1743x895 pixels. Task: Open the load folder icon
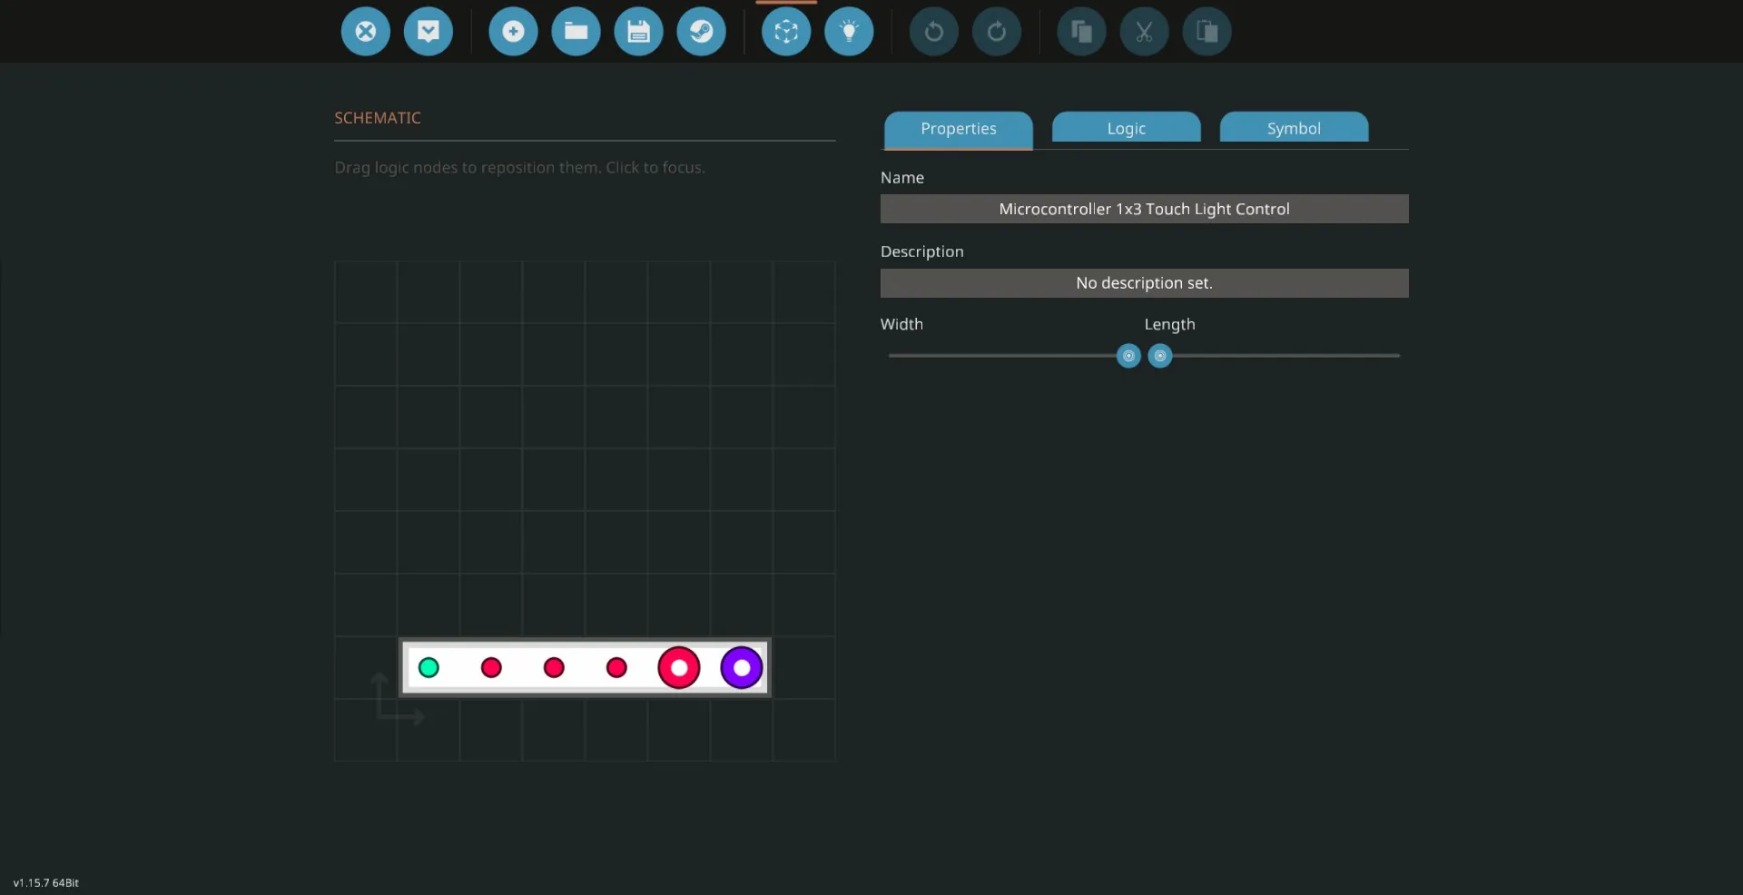point(576,32)
